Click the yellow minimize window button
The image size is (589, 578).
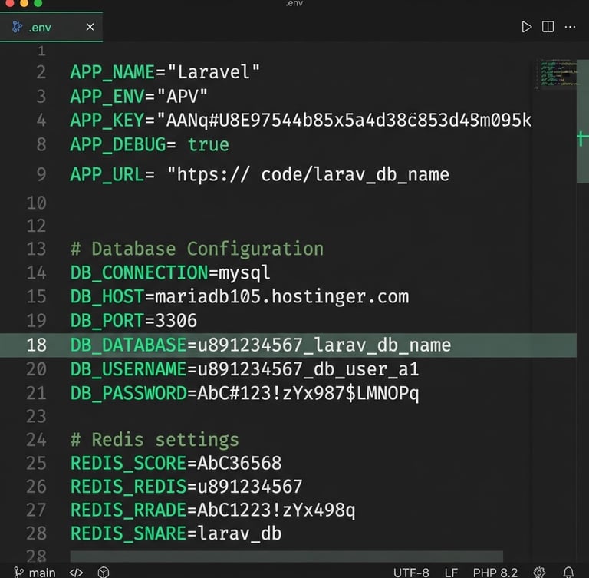[24, 3]
